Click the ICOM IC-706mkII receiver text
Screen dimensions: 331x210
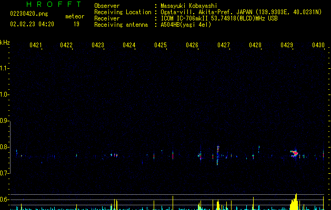pos(219,18)
